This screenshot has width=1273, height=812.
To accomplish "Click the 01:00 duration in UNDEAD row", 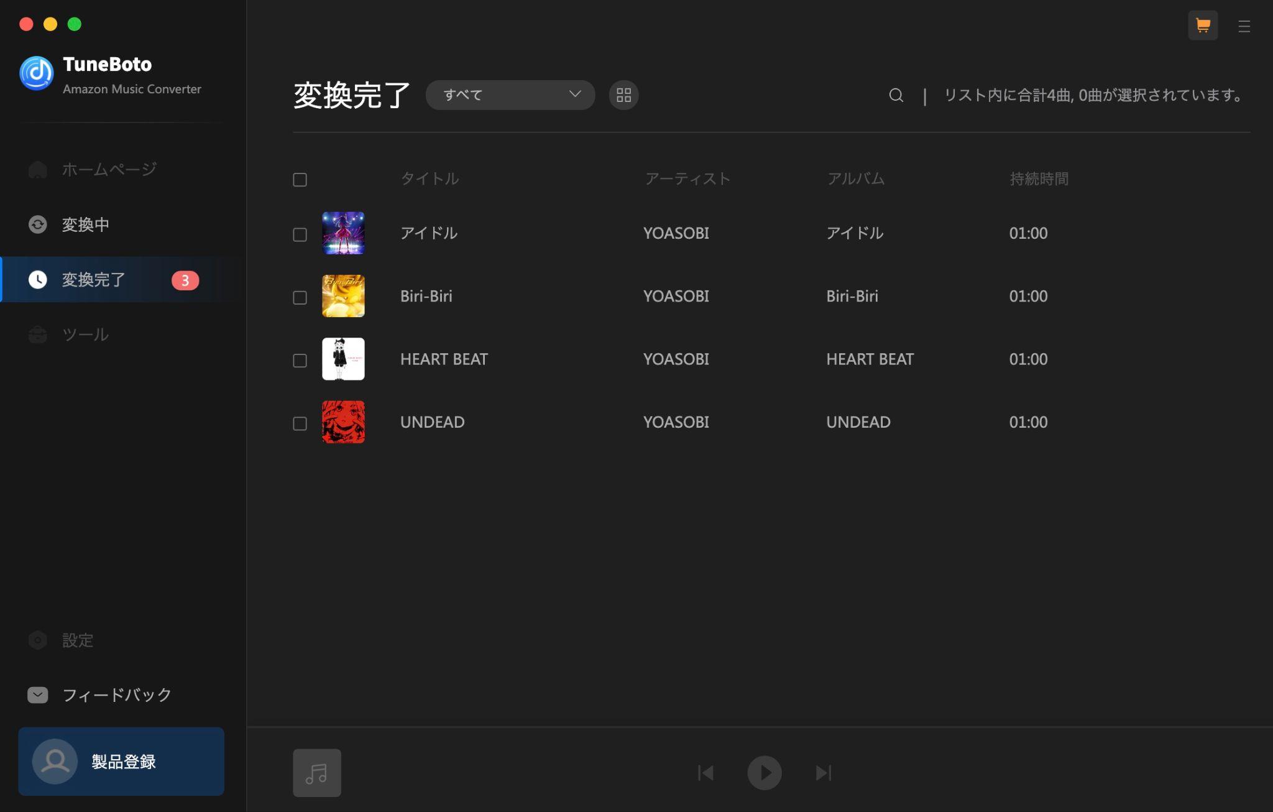I will tap(1029, 422).
